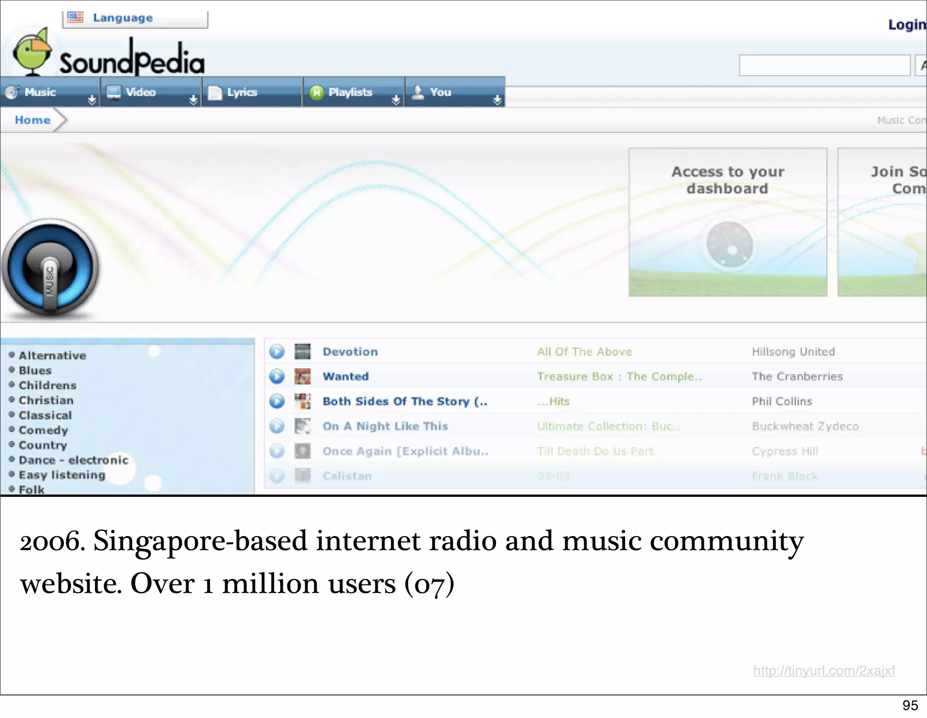Select the Easy listening genre
This screenshot has height=718, width=927.
point(62,475)
